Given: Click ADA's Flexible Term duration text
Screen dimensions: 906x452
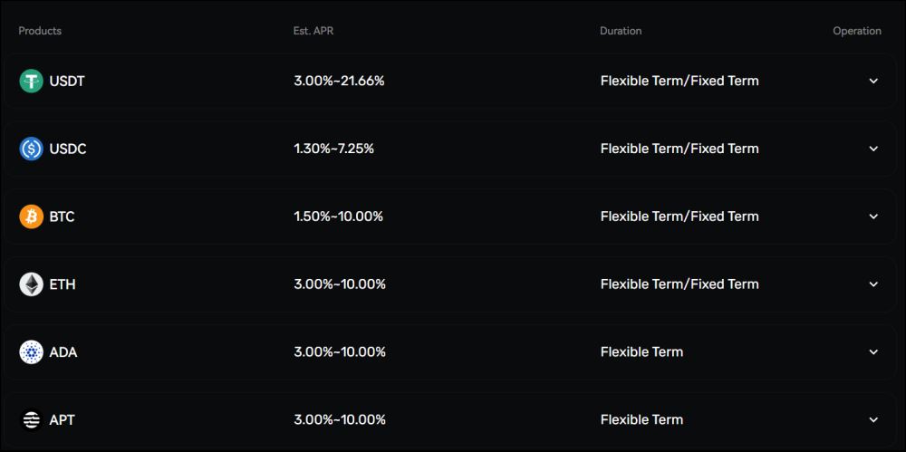Looking at the screenshot, I should click(x=641, y=351).
